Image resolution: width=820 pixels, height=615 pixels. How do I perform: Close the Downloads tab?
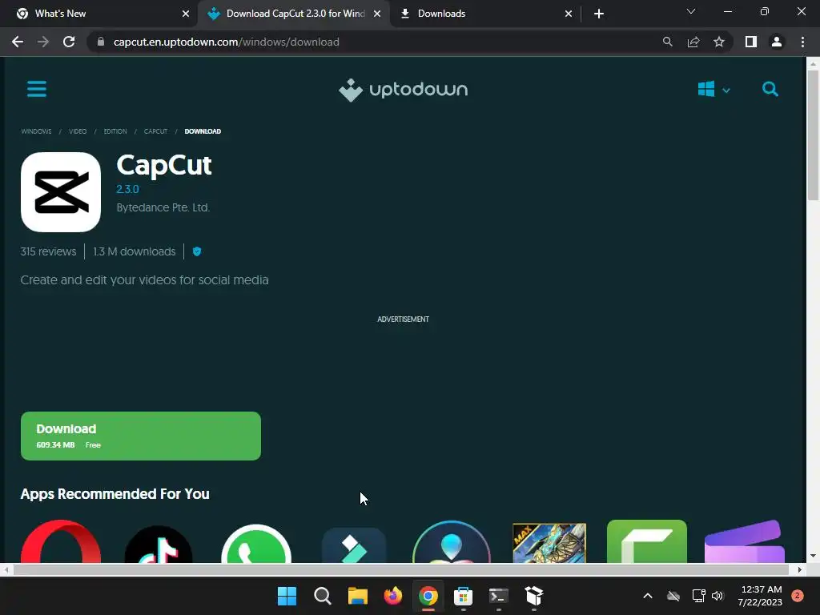click(569, 14)
